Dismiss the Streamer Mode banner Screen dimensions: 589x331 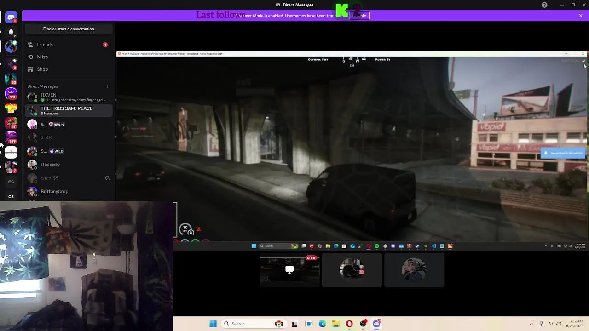[581, 16]
